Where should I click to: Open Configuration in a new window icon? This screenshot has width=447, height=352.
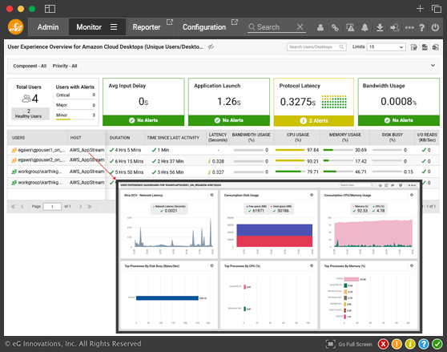(x=235, y=22)
